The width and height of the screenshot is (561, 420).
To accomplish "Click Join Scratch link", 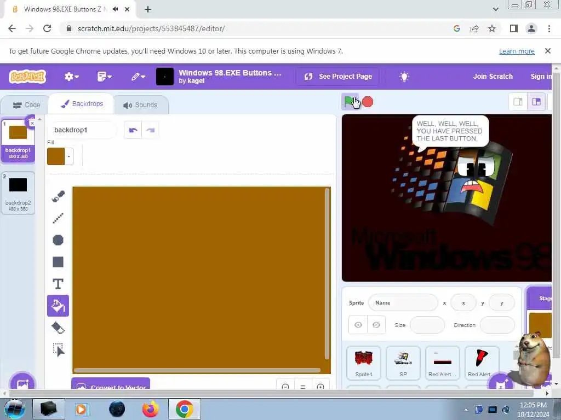I will pyautogui.click(x=493, y=77).
